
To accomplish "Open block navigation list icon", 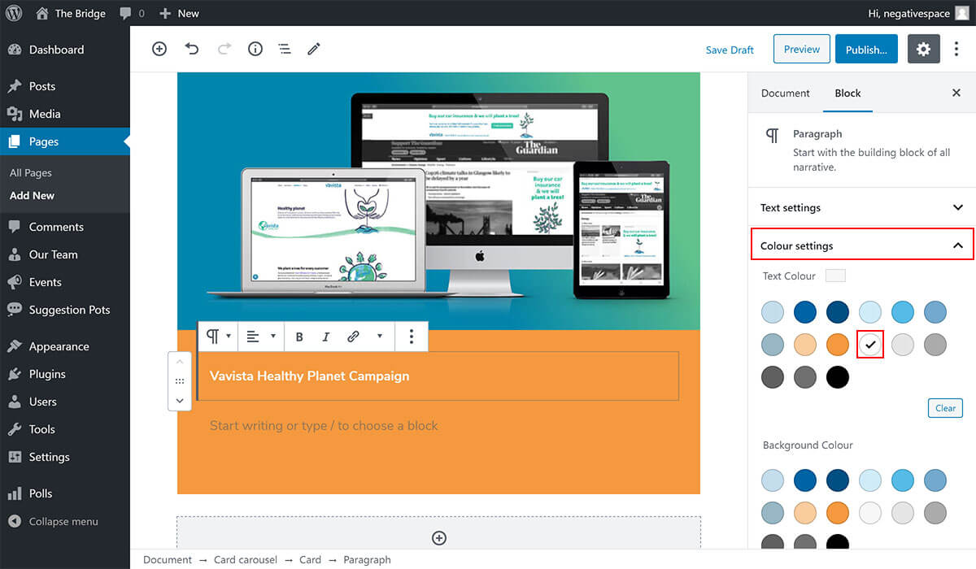I will coord(285,49).
